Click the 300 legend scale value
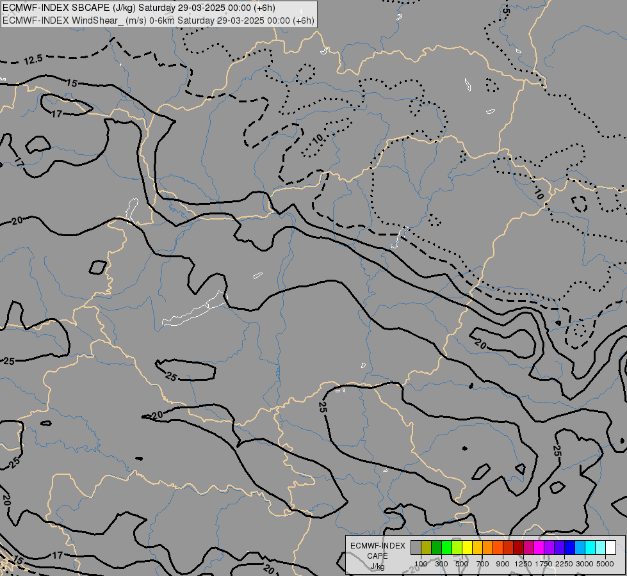The height and width of the screenshot is (576, 627). pos(441,564)
